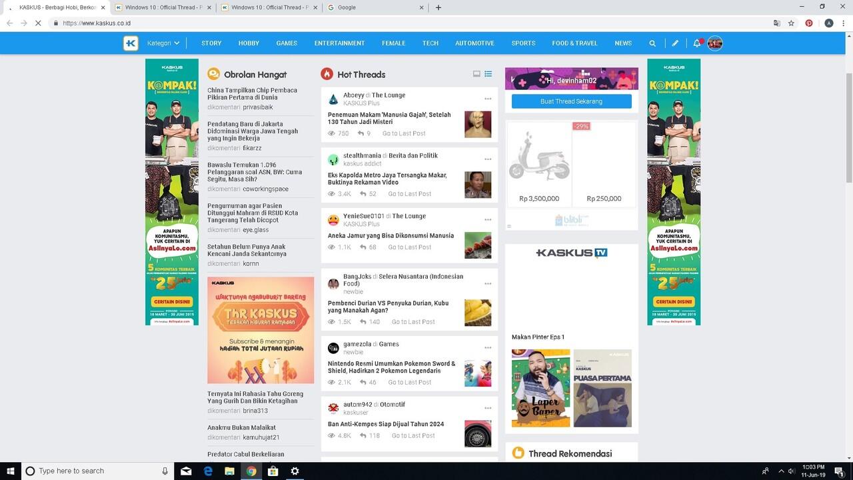
Task: Open three-dot menu on BangJoks thread
Action: tap(488, 283)
